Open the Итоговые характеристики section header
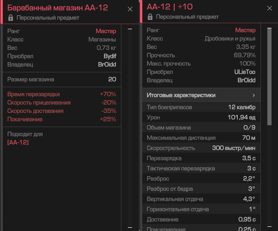278x231 pixels. [x=202, y=96]
